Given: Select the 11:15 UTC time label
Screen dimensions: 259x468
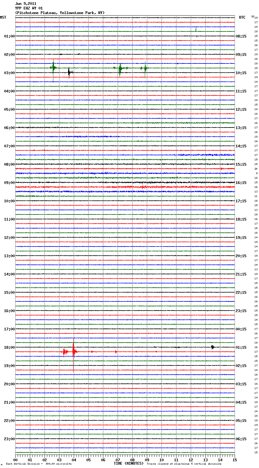Looking at the screenshot, I should (x=241, y=91).
